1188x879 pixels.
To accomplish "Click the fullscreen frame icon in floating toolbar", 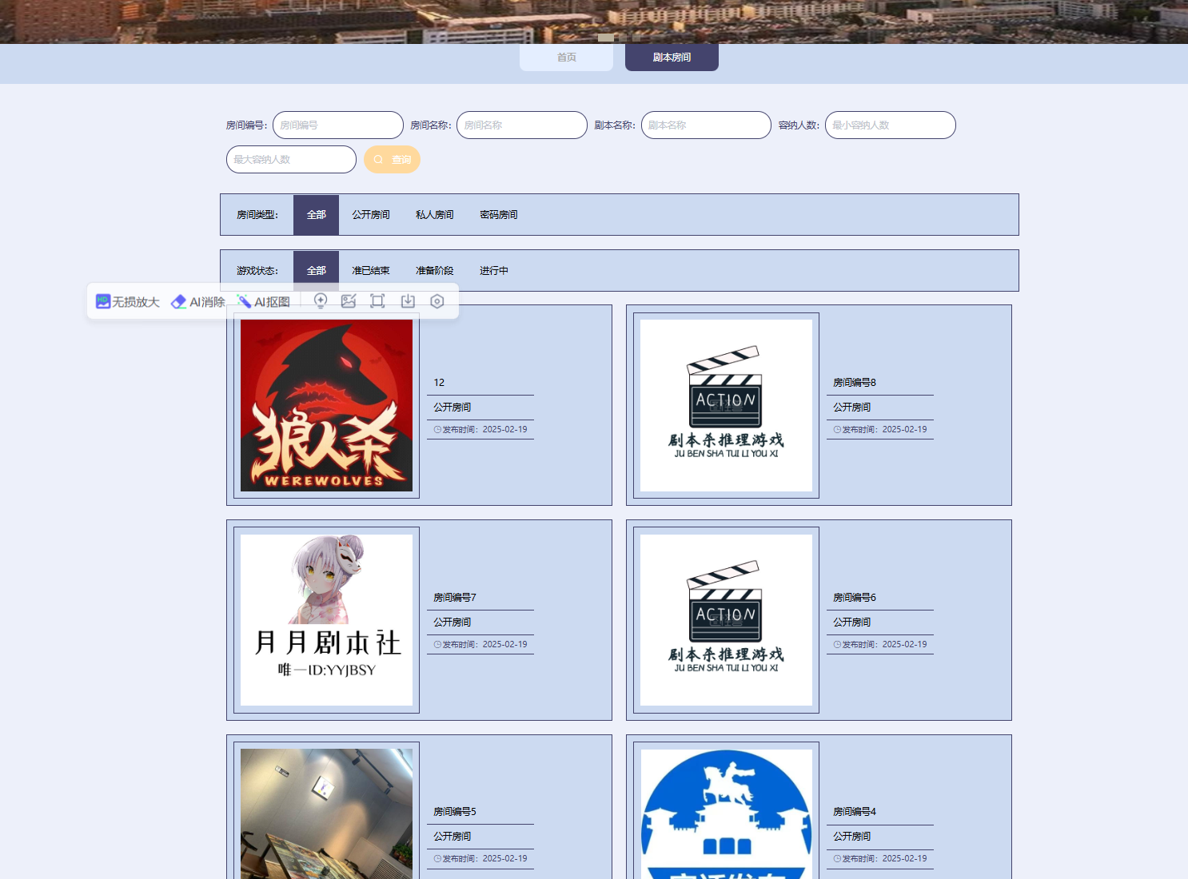I will click(x=377, y=301).
